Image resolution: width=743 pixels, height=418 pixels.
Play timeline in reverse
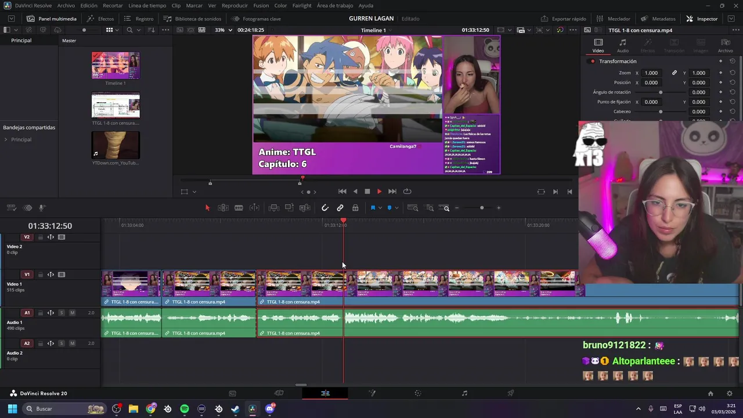click(355, 192)
